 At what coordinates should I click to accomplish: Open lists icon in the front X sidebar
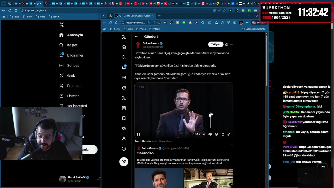click(124, 108)
